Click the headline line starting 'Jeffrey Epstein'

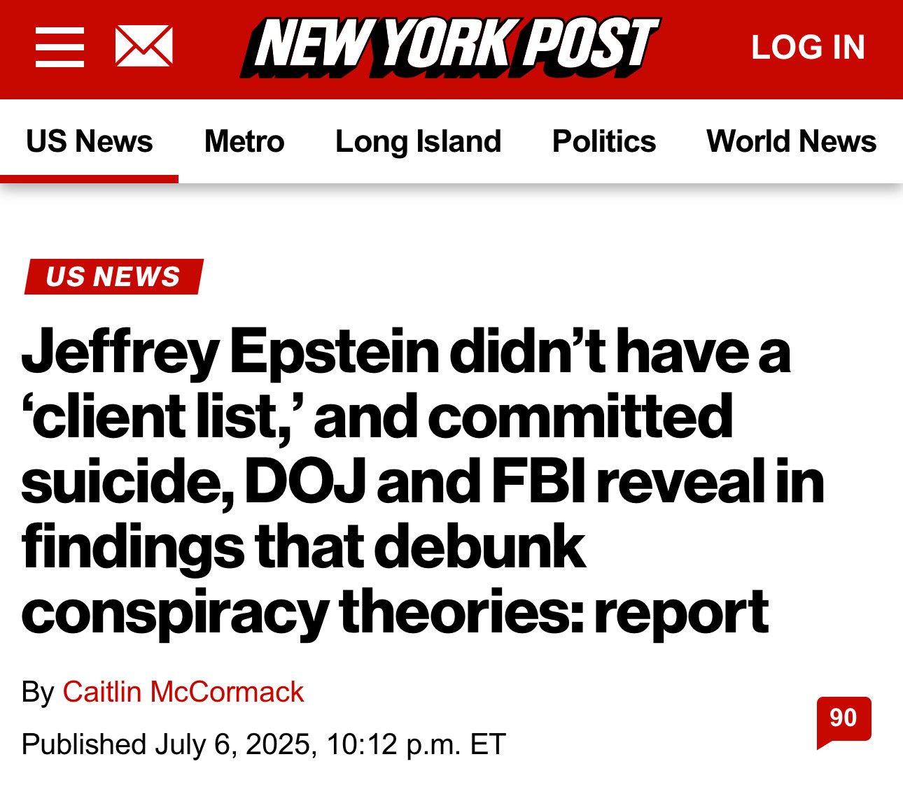(x=406, y=352)
